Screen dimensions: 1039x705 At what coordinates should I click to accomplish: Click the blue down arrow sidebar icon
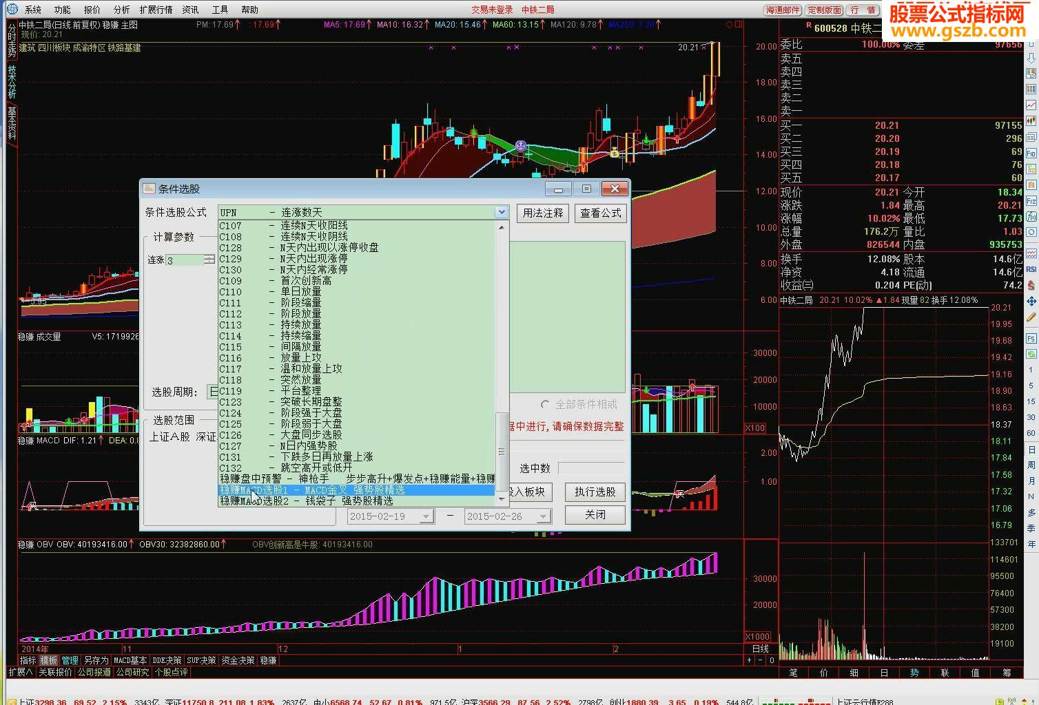[x=1031, y=57]
